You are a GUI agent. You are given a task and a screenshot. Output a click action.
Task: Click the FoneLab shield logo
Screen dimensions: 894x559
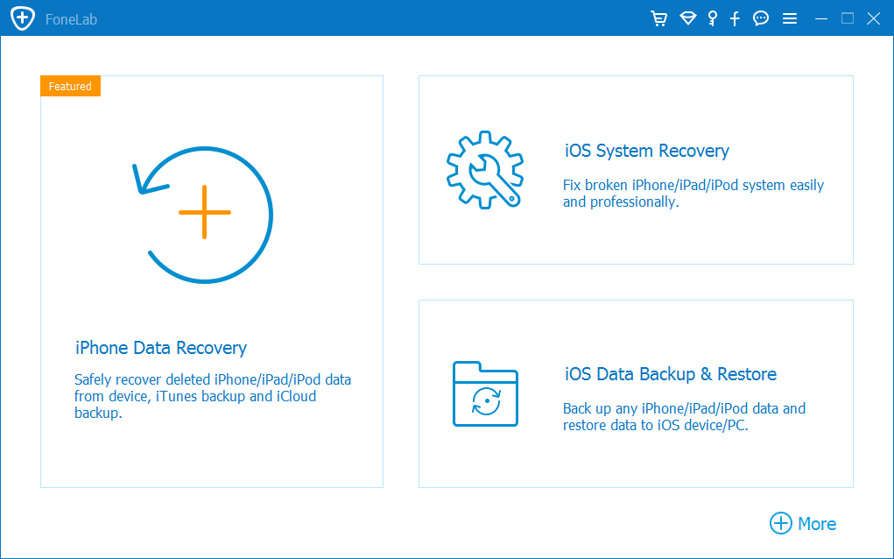click(23, 18)
